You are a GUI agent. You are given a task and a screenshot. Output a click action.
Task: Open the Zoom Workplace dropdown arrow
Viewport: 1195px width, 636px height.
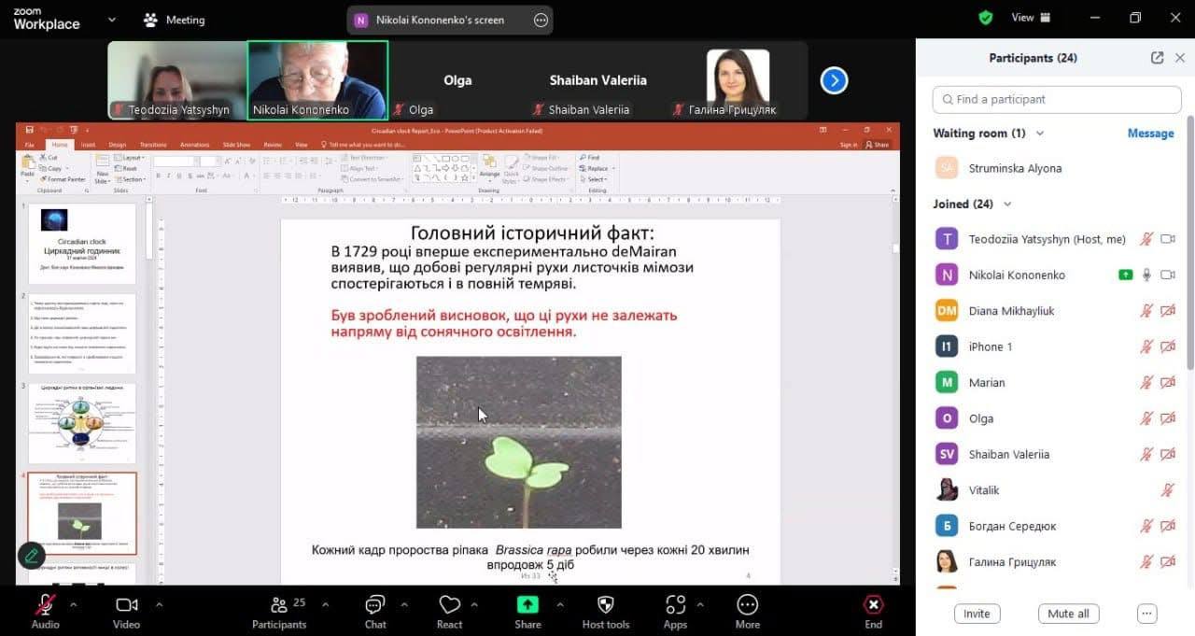click(x=112, y=19)
